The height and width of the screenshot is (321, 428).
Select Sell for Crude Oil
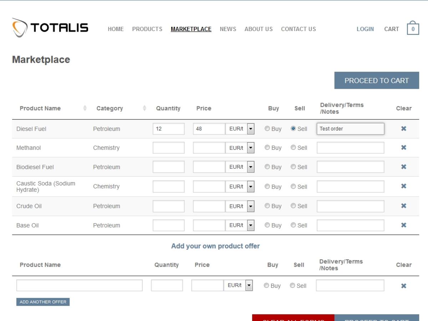[x=293, y=206]
